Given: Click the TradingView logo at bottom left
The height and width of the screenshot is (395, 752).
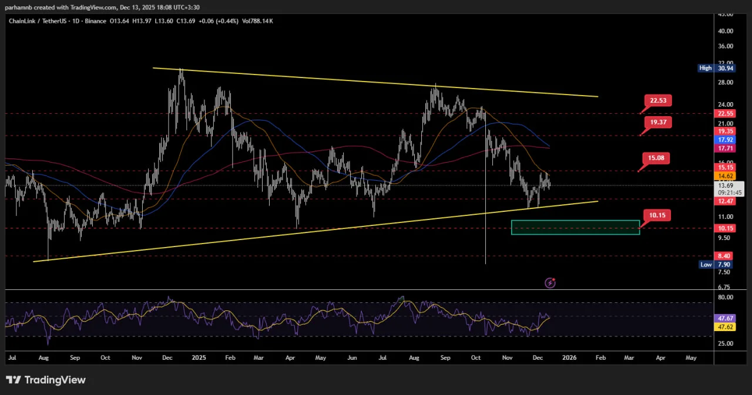Looking at the screenshot, I should pos(46,380).
